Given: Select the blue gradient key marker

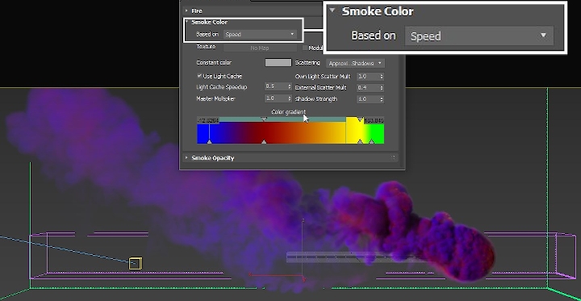Looking at the screenshot, I should point(209,141).
